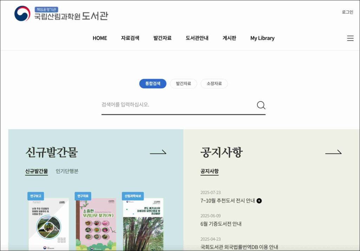360x251 pixels.
Task: Open the hamburger menu icon
Action: (350, 38)
